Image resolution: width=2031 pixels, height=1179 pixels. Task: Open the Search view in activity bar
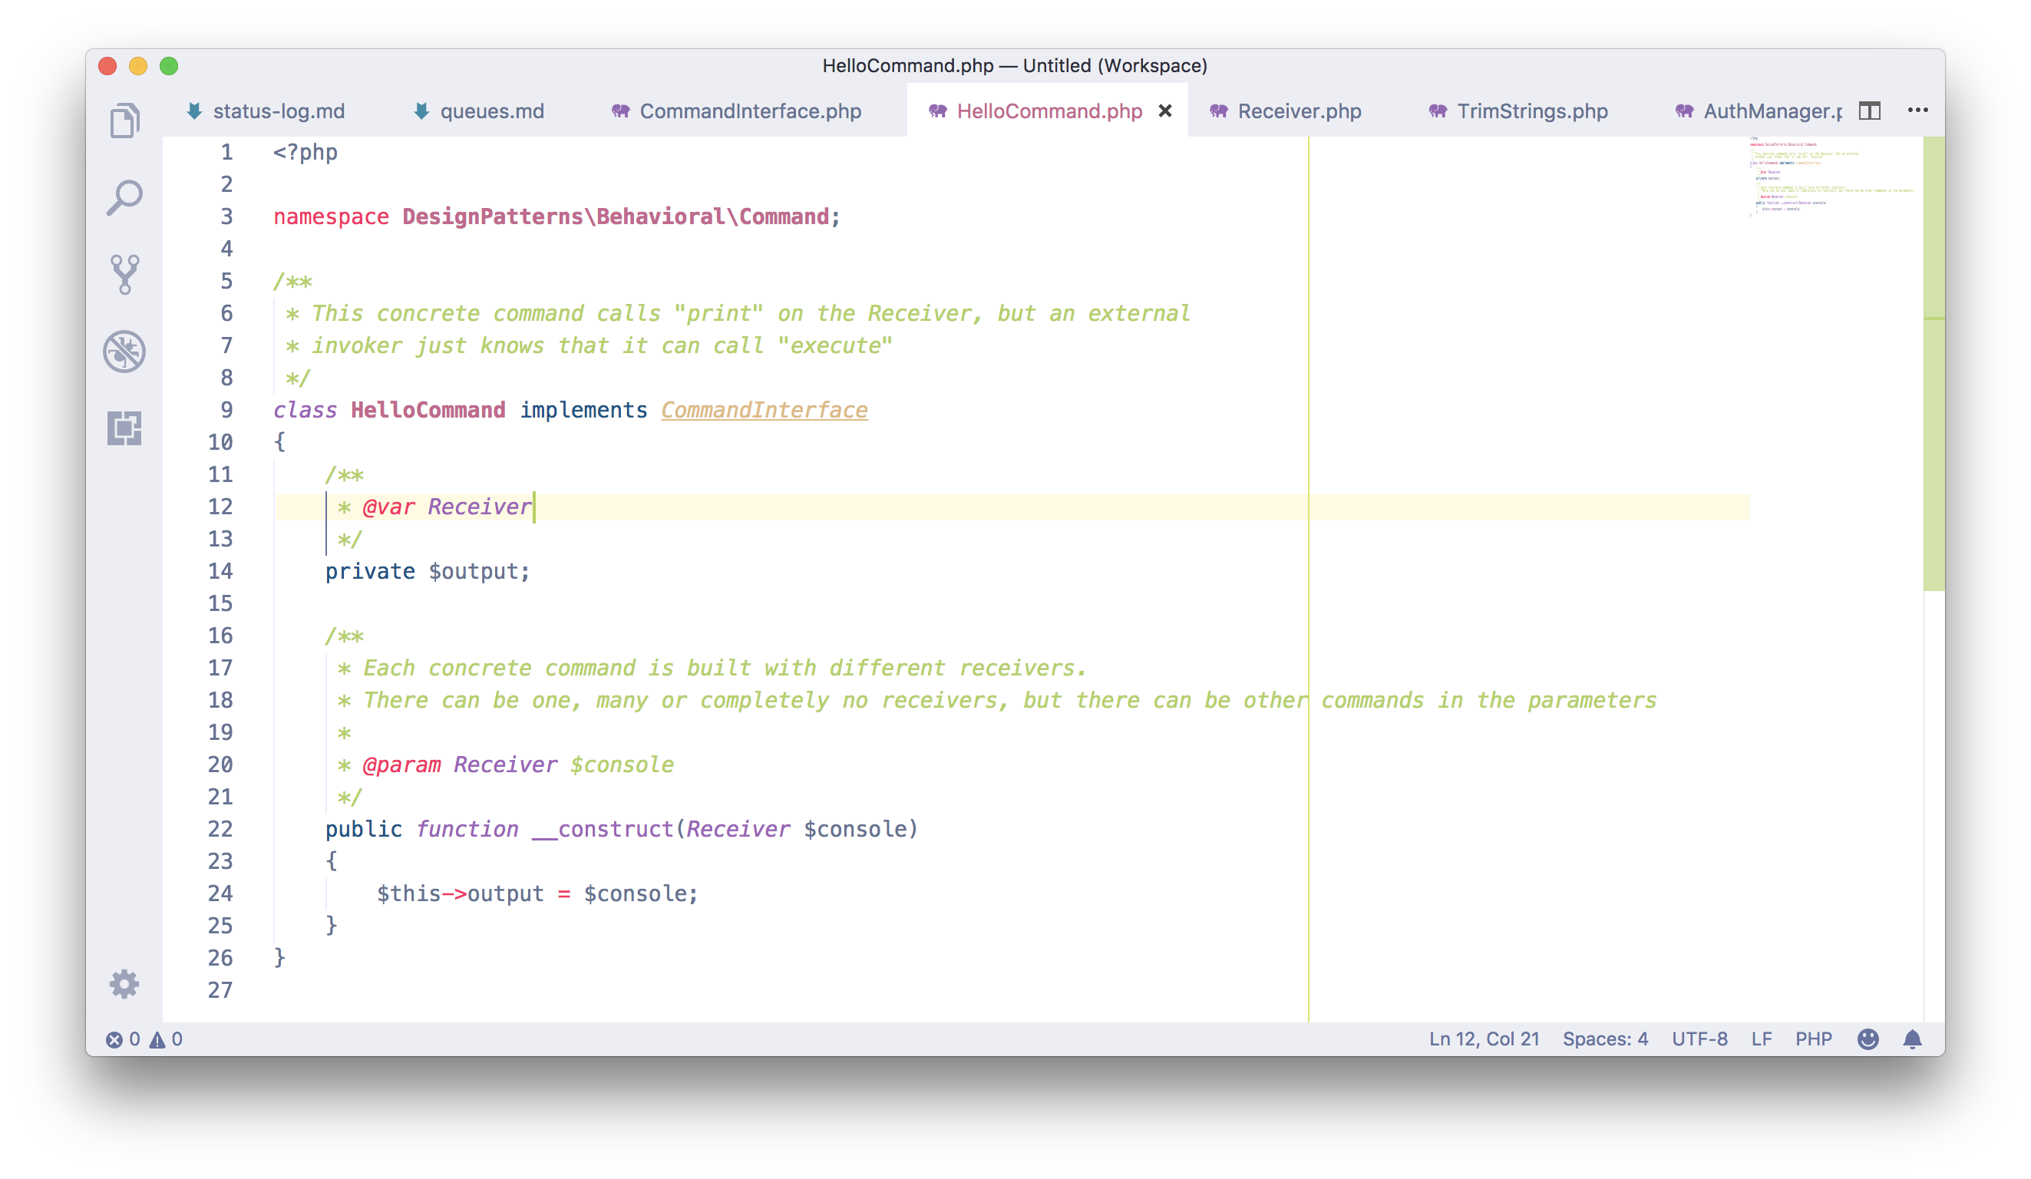(124, 197)
